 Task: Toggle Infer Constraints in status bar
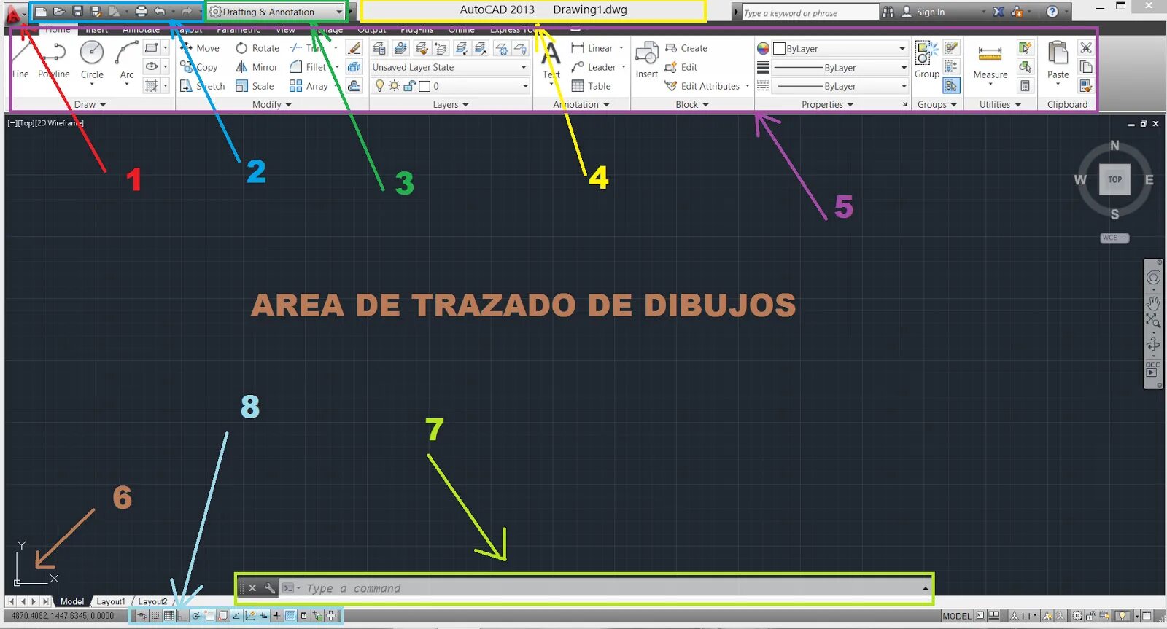(142, 616)
